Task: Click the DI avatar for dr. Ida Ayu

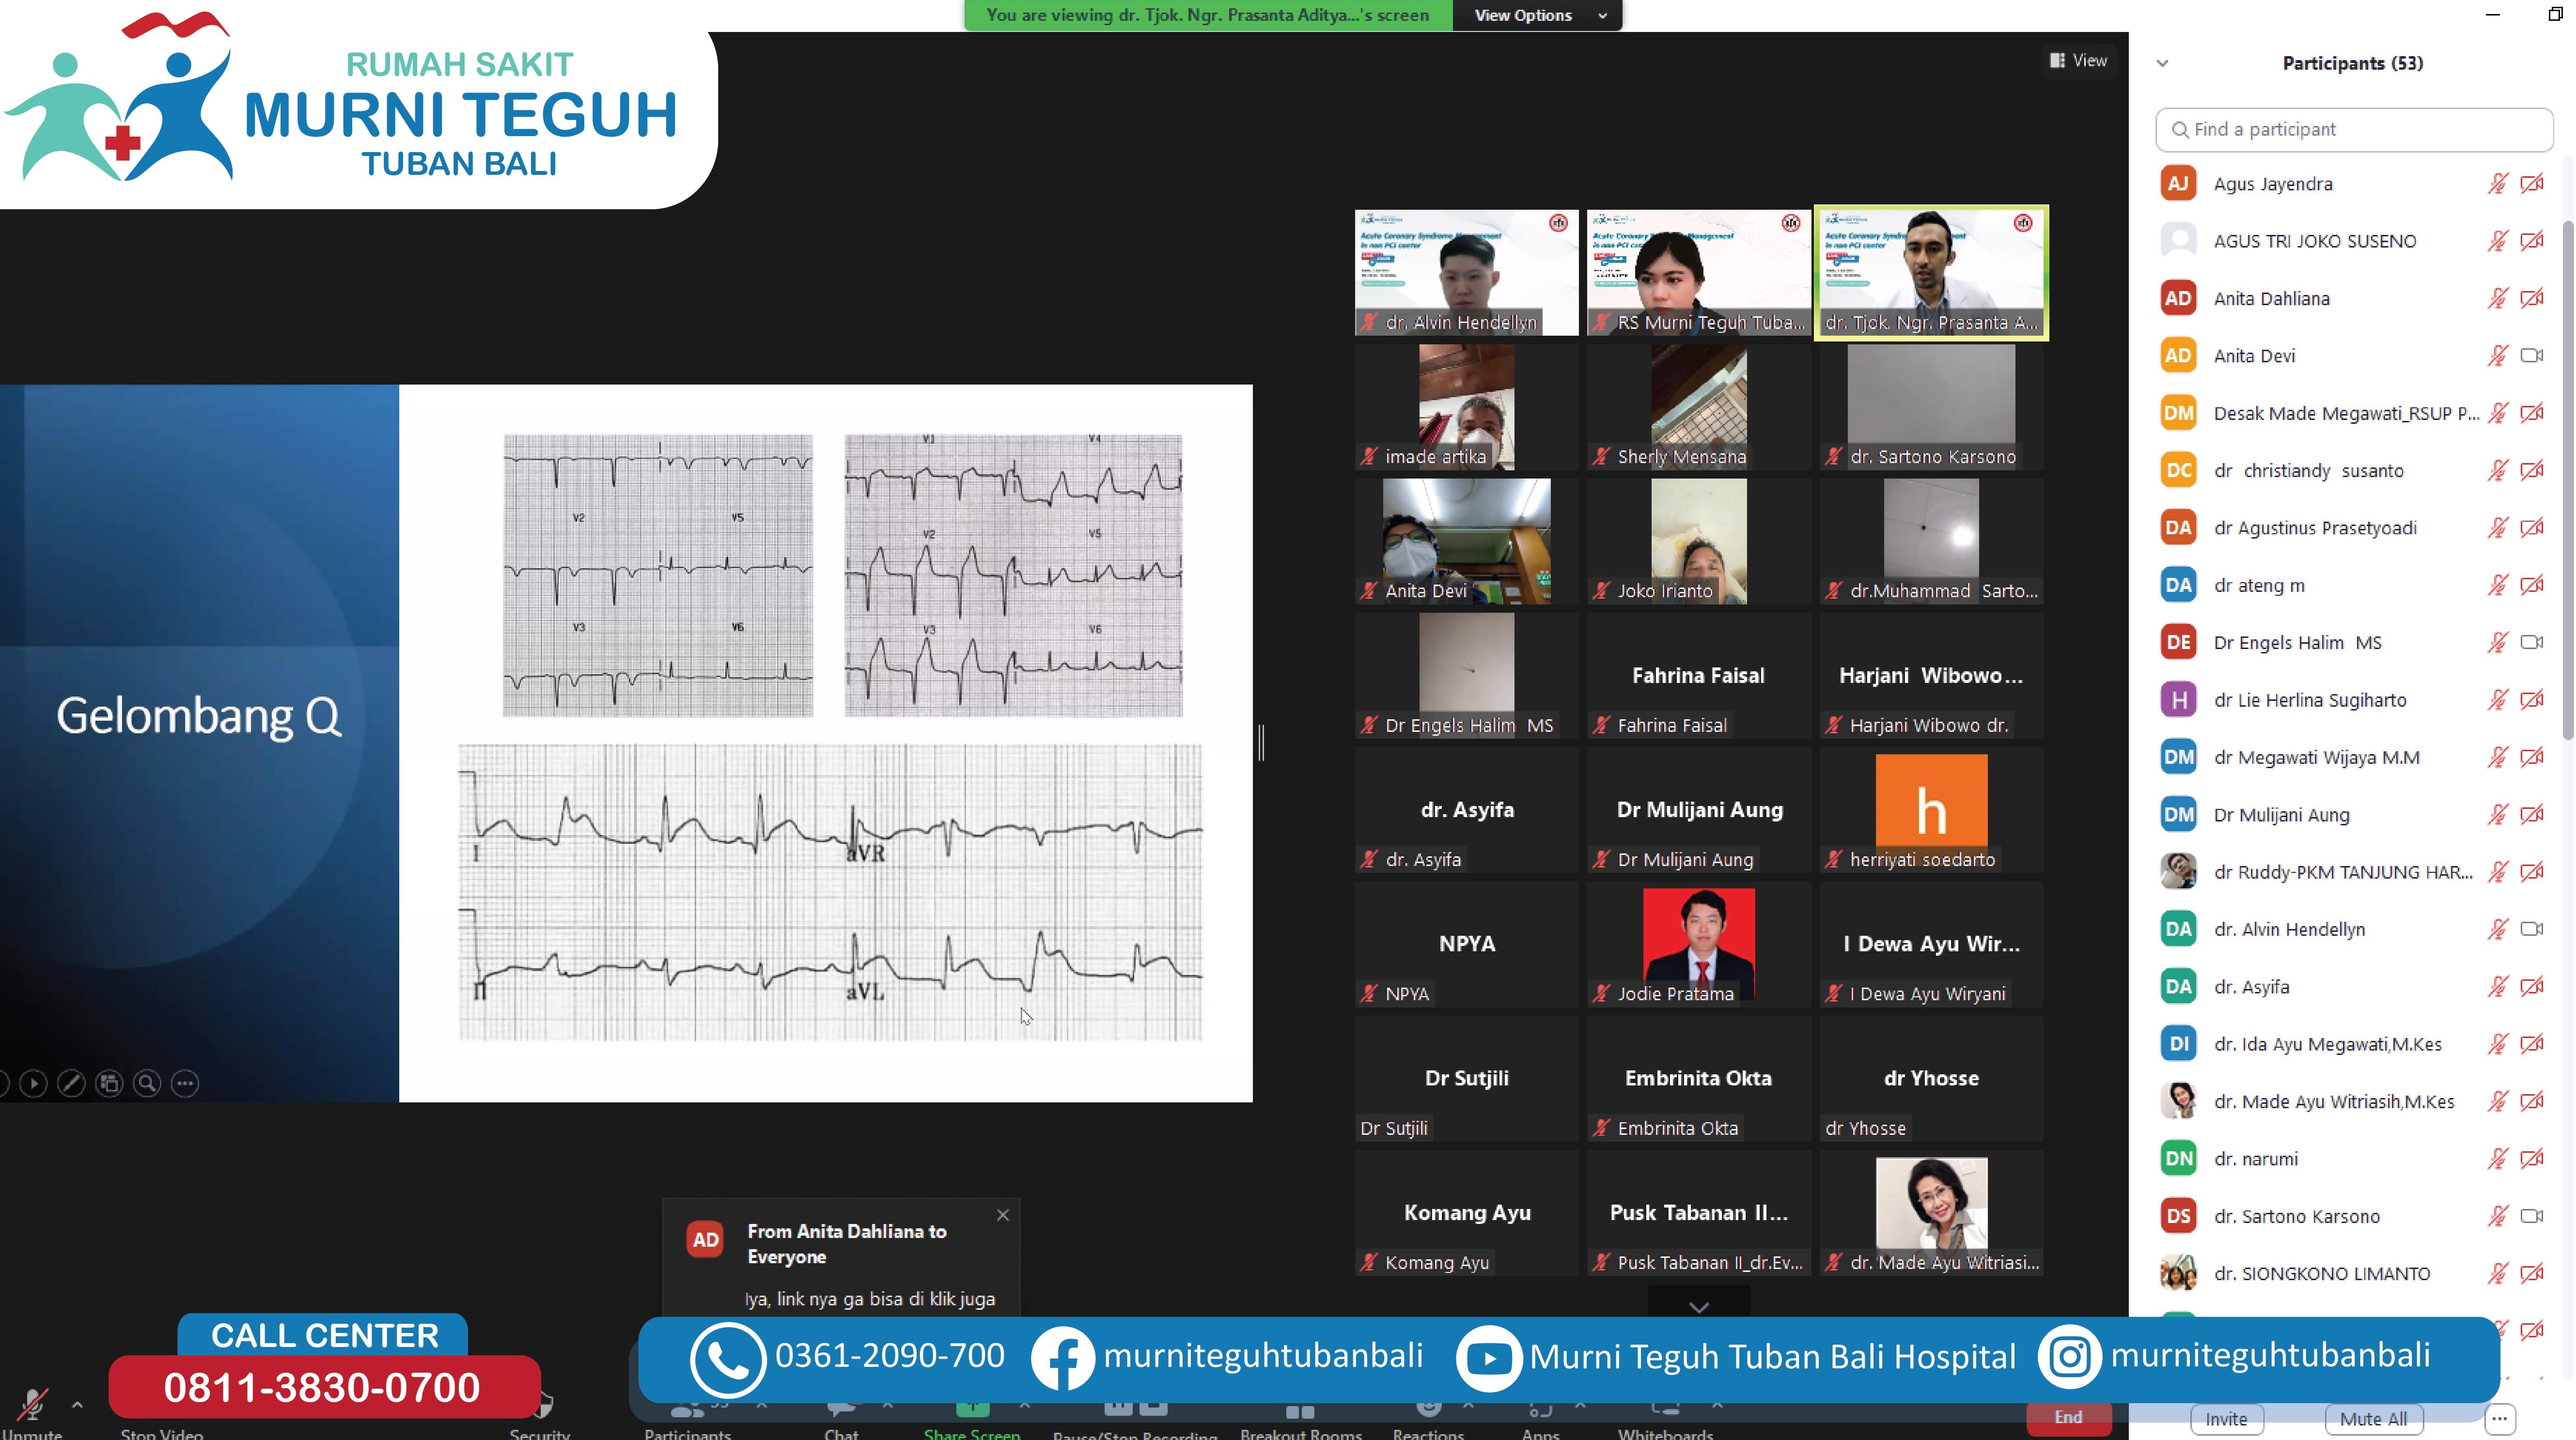Action: [2178, 1044]
